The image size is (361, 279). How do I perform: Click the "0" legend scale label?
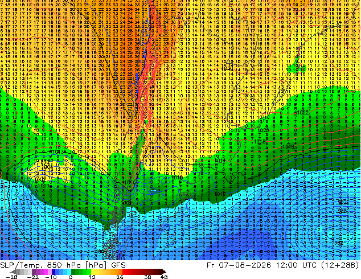[x=71, y=277]
